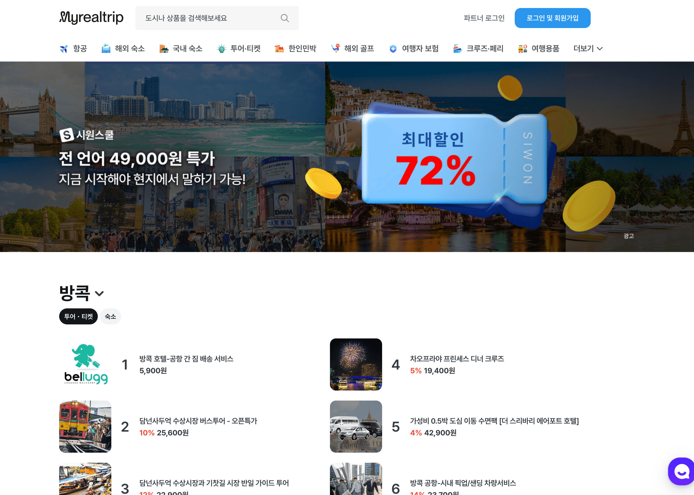Select the 투어 · 티켓 filter pill
694x495 pixels.
click(78, 316)
